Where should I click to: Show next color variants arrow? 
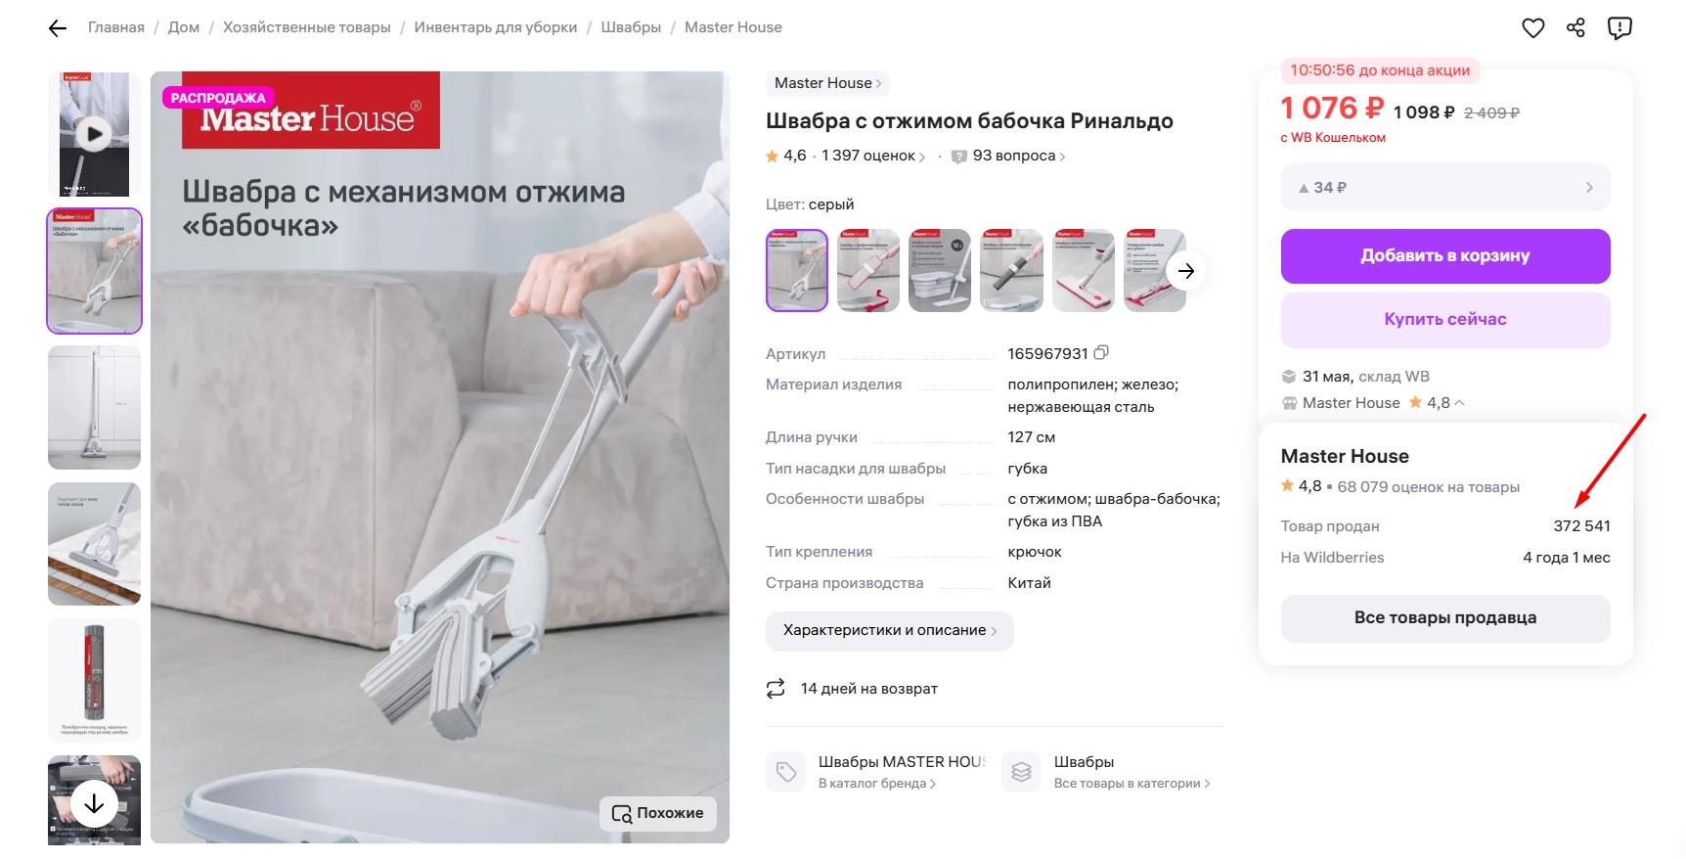point(1186,271)
